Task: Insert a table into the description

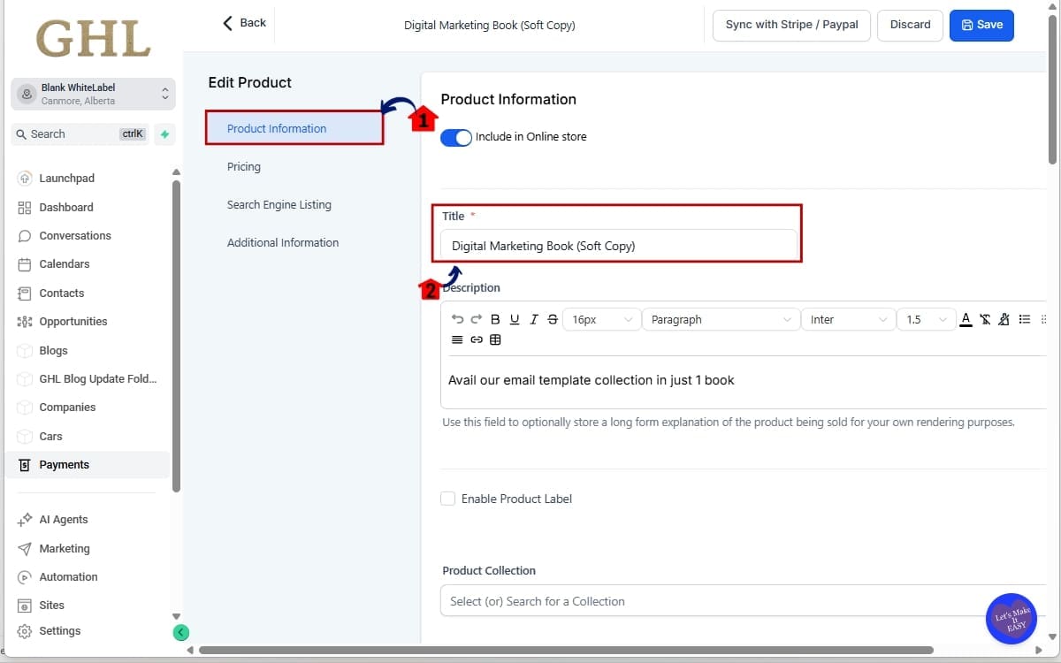Action: (x=496, y=339)
